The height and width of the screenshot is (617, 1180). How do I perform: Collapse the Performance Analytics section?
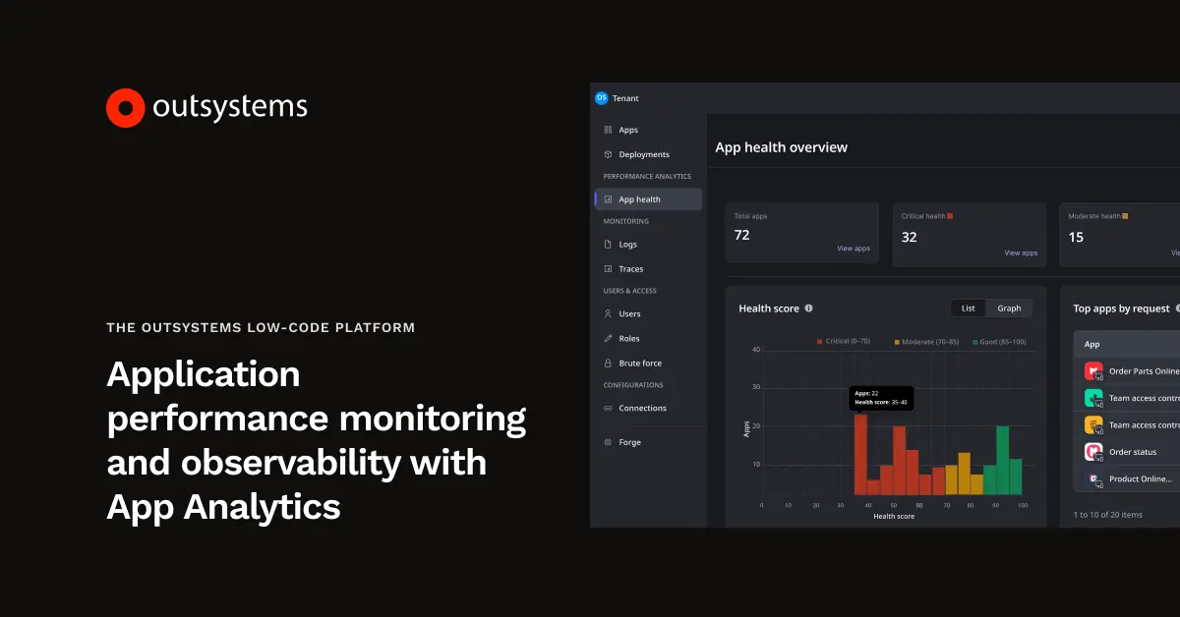tap(645, 176)
